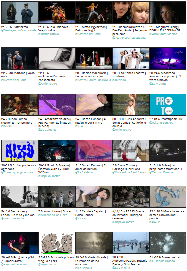
Task: Open the deria+rectificadora Zeitporträts thumbnail
Action: point(56,59)
